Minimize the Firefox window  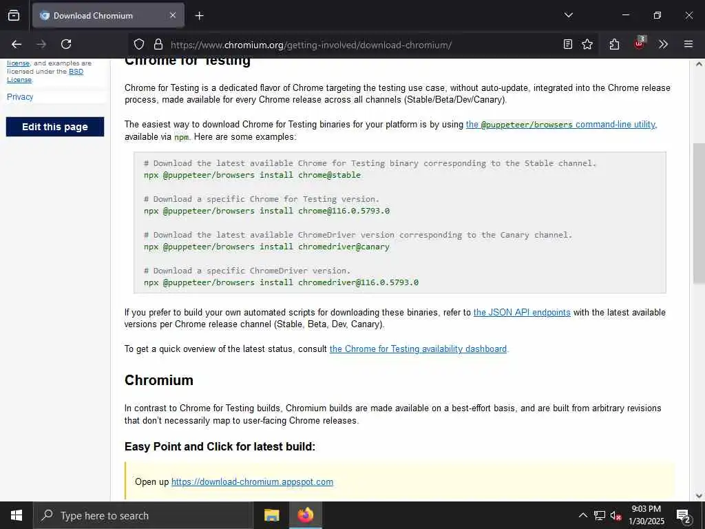[x=625, y=15]
